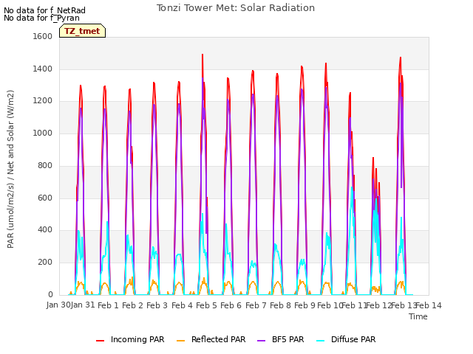
Task: Click the Jan 30 x-axis date label
Action: pyautogui.click(x=58, y=305)
